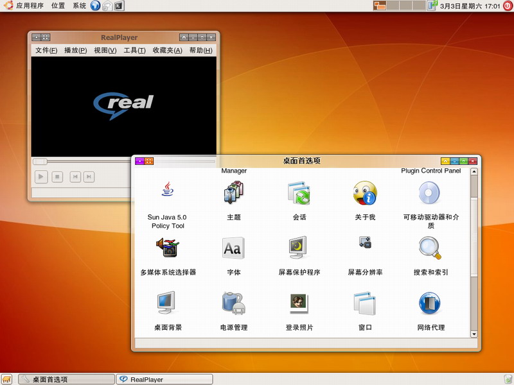Screen dimensions: 514x385
Task: Click the "Plugin Control Panel" label
Action: 430,171
